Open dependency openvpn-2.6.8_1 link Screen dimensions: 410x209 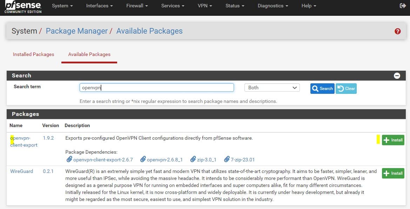pos(165,160)
